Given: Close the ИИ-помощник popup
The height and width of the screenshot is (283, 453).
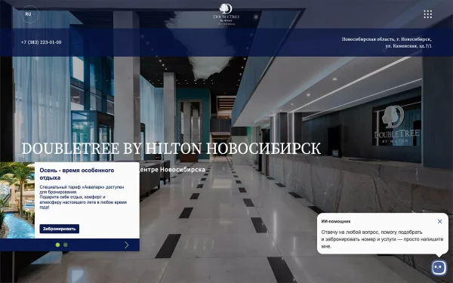Looking at the screenshot, I should tap(439, 221).
